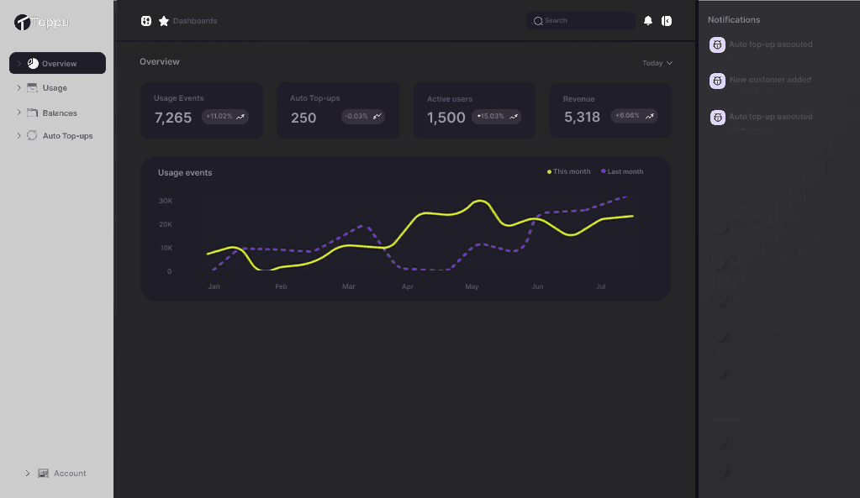Click the Search input field
This screenshot has width=860, height=498.
(x=581, y=21)
